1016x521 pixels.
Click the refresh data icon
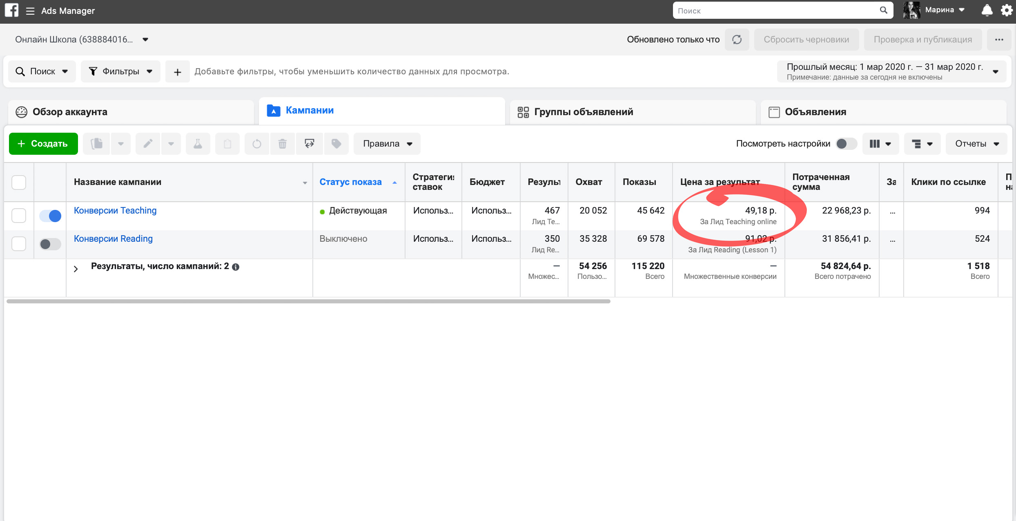(737, 40)
